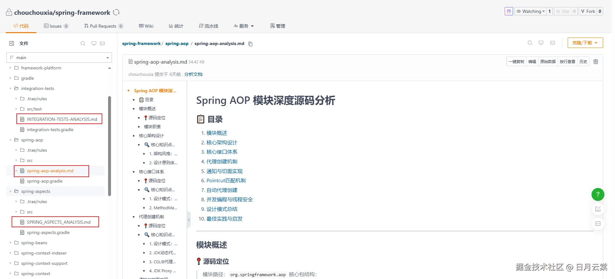Screen dimensions: 615x279
Task: Click the comment icon above the file view
Action: pyautogui.click(x=553, y=43)
